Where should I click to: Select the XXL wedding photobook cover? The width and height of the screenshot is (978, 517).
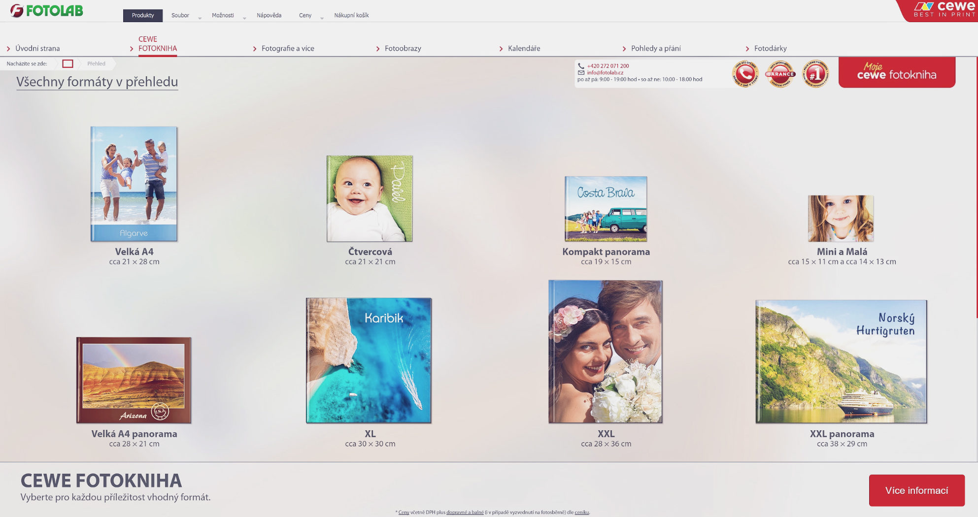point(606,352)
